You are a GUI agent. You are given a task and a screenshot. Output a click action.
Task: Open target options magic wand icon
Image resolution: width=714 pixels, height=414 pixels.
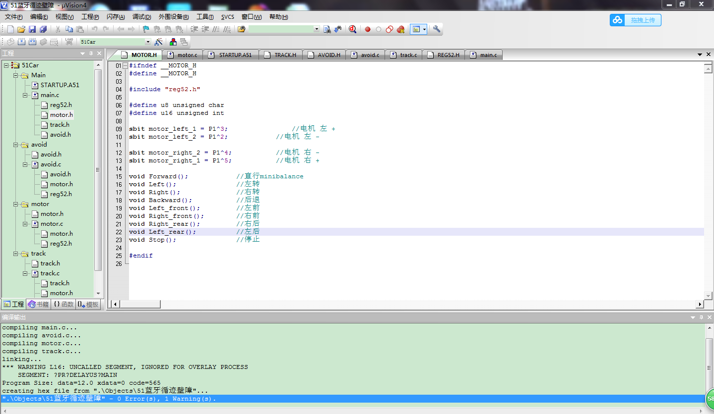point(159,42)
